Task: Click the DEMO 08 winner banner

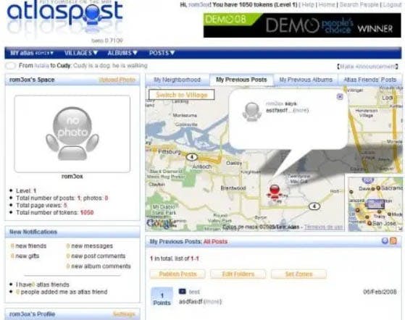Action: [302, 25]
